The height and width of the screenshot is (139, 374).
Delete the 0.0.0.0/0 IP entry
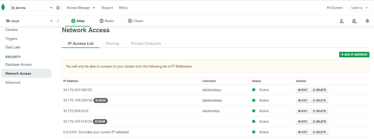point(319,132)
